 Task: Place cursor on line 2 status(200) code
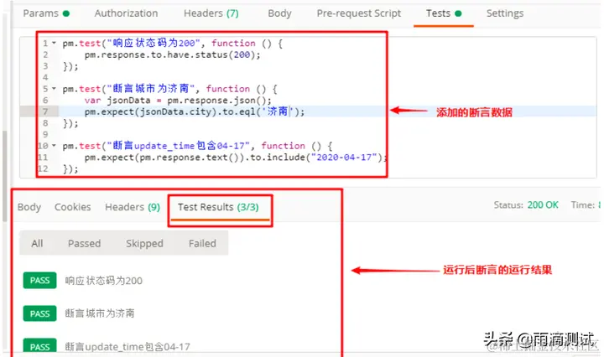173,54
